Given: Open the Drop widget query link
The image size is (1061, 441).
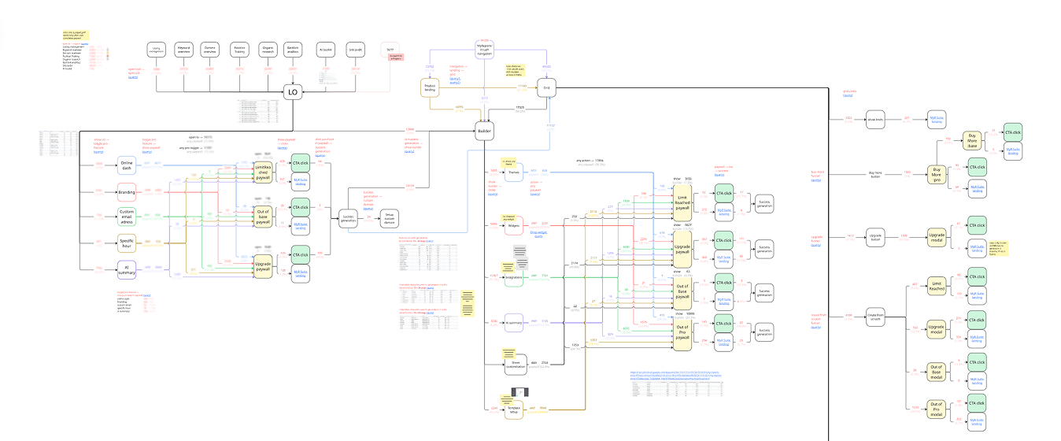Looking at the screenshot, I should [539, 234].
